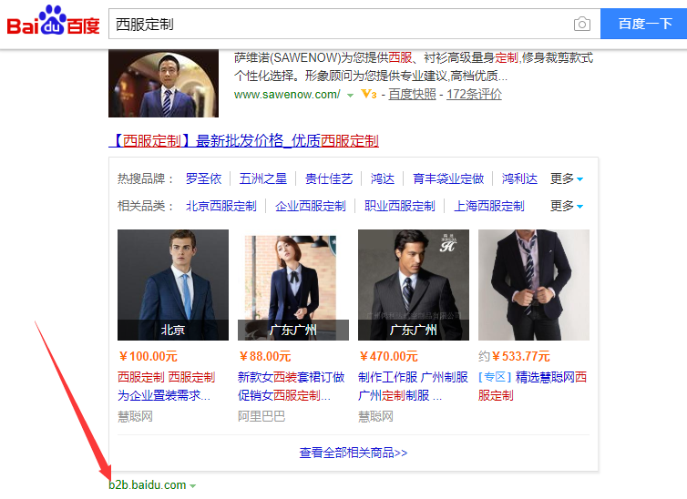This screenshot has width=687, height=499.
Task: Open camera image search icon
Action: (582, 24)
